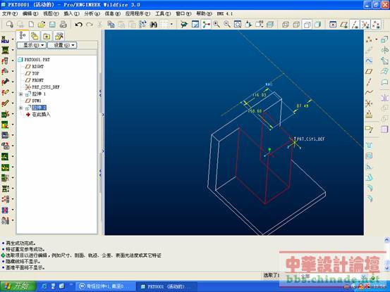This screenshot has width=390, height=292.
Task: Click the Windows Start button
Action: pyautogui.click(x=18, y=286)
